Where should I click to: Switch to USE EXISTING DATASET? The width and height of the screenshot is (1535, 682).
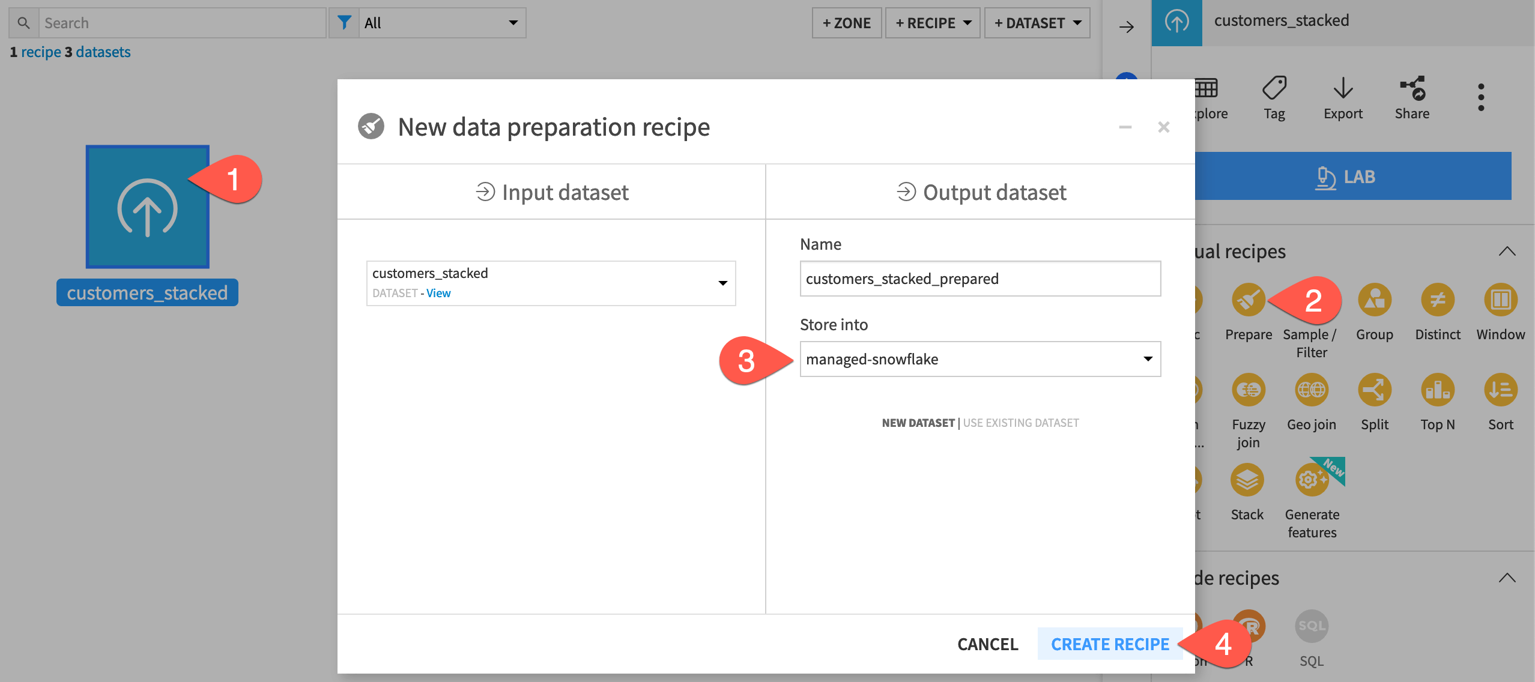1021,422
